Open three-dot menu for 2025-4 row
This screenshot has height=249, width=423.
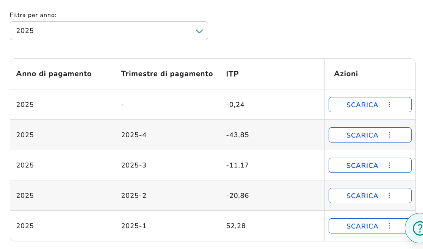(x=389, y=135)
